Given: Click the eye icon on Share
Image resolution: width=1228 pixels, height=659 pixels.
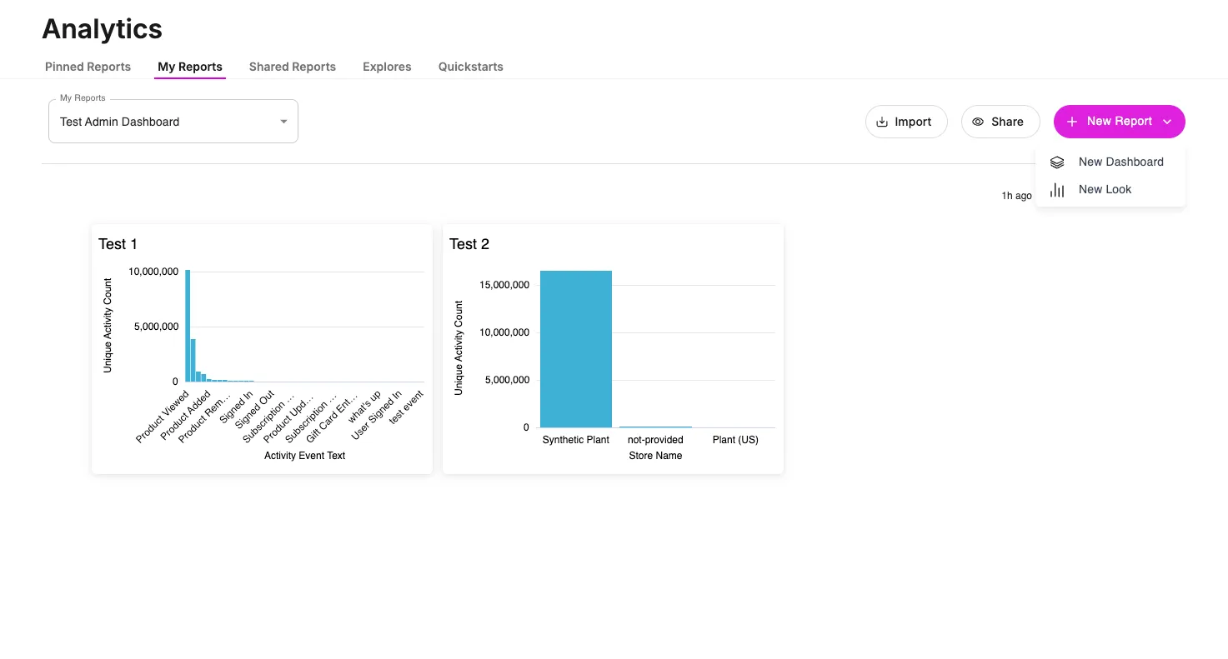Looking at the screenshot, I should (x=978, y=122).
